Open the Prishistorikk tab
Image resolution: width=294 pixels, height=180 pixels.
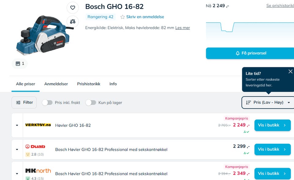click(x=89, y=84)
